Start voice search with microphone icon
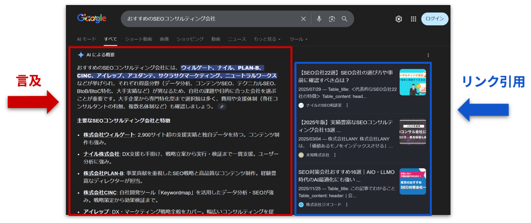The width and height of the screenshot is (531, 223). click(319, 19)
